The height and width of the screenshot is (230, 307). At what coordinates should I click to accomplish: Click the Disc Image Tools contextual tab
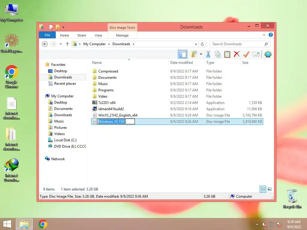[122, 27]
